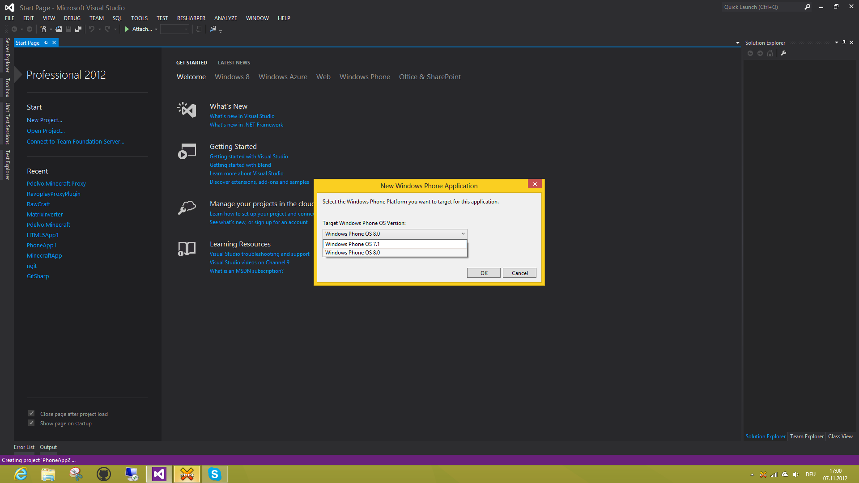Choose Windows Phone OS 8.0 from list
The height and width of the screenshot is (483, 859).
pos(395,253)
